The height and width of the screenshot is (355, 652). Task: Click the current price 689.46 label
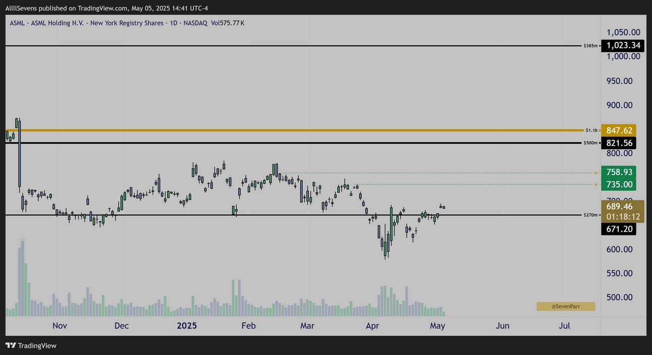click(x=620, y=206)
